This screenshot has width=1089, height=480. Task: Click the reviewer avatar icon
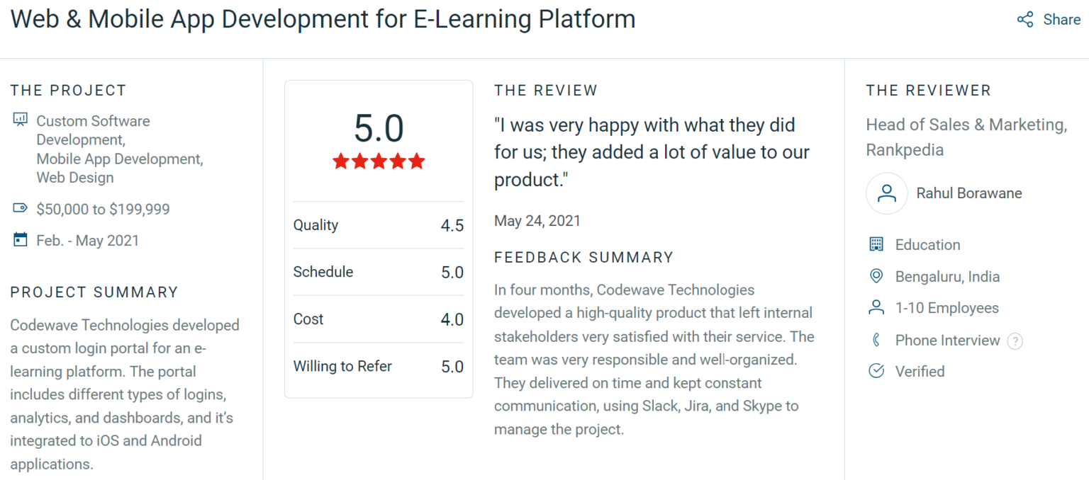pyautogui.click(x=886, y=193)
